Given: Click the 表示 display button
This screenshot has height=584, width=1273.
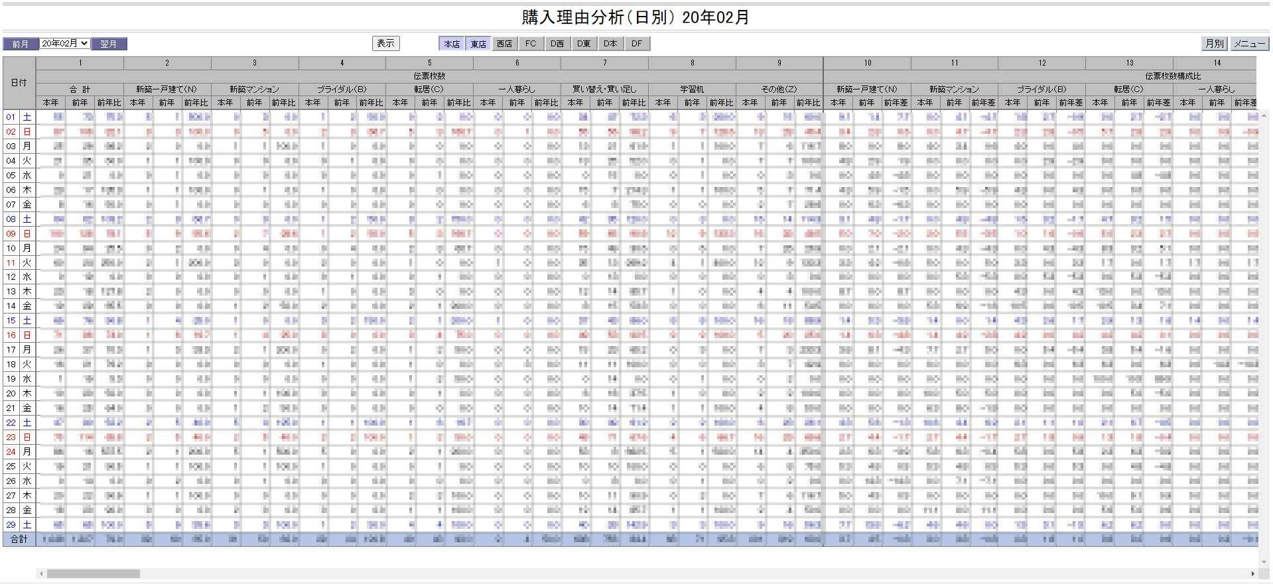Looking at the screenshot, I should [x=385, y=43].
